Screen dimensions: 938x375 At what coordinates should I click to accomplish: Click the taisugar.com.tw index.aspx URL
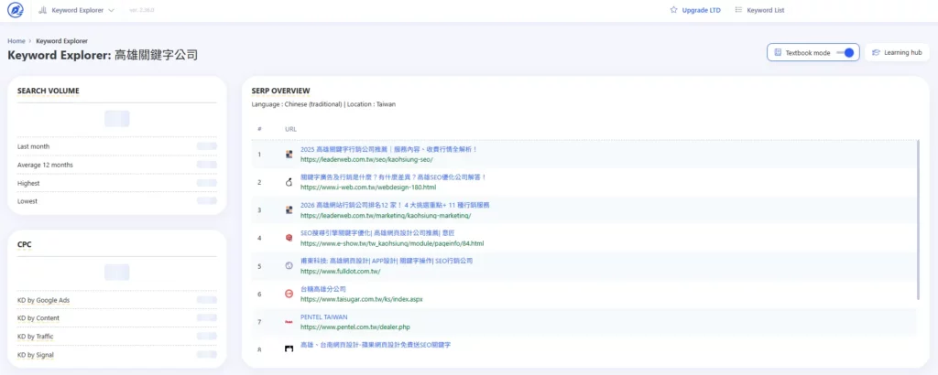[x=361, y=299]
